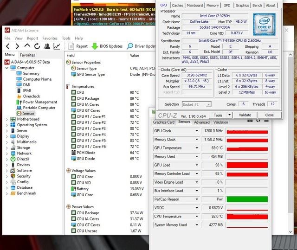Switch to the Menu tab in sidebar
This screenshot has height=250, width=297.
(x=10, y=55)
